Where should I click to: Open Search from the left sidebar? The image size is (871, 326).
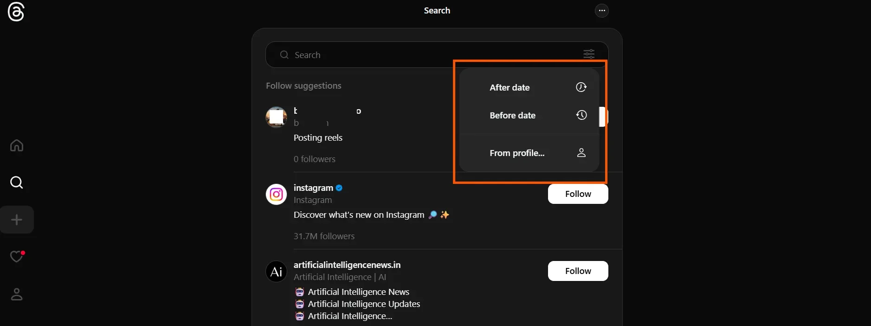[x=17, y=183]
